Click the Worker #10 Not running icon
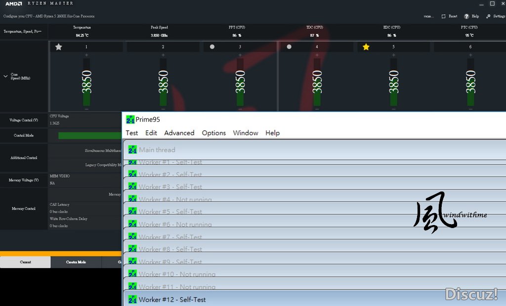This screenshot has width=506, height=306. click(x=132, y=273)
